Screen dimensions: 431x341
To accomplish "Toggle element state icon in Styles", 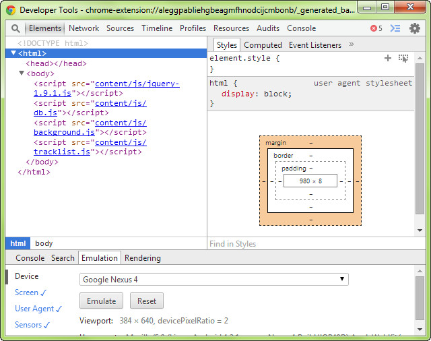I will 403,59.
